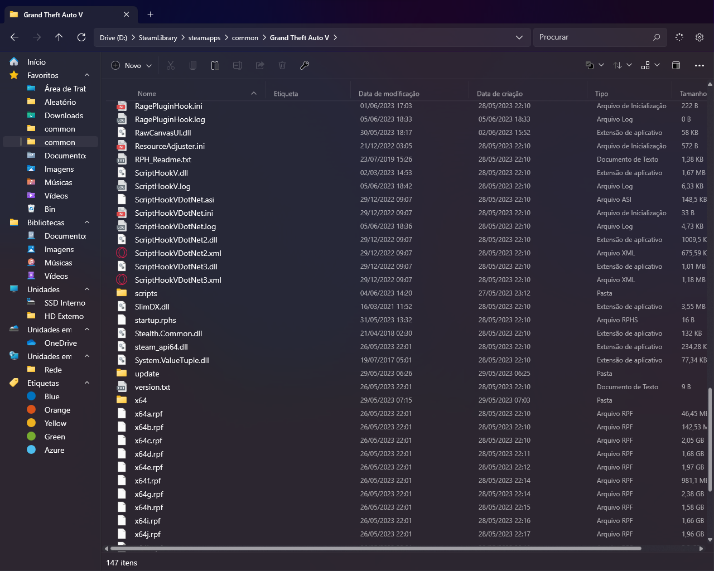Click the Copy icon in the toolbar
Screen dimensions: 714x571
point(193,65)
